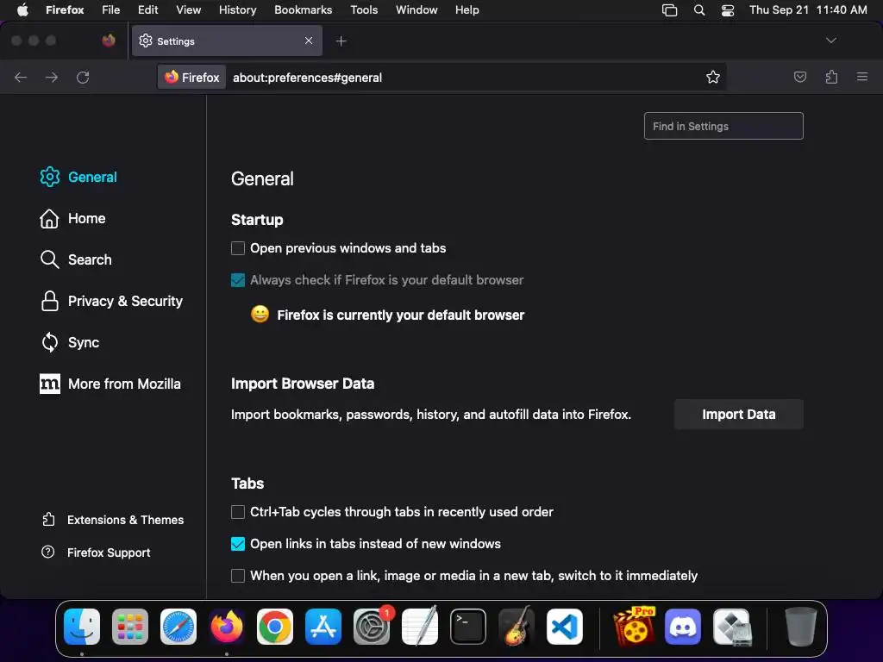Launch GarageBand from the Dock
883x662 pixels.
(517, 627)
